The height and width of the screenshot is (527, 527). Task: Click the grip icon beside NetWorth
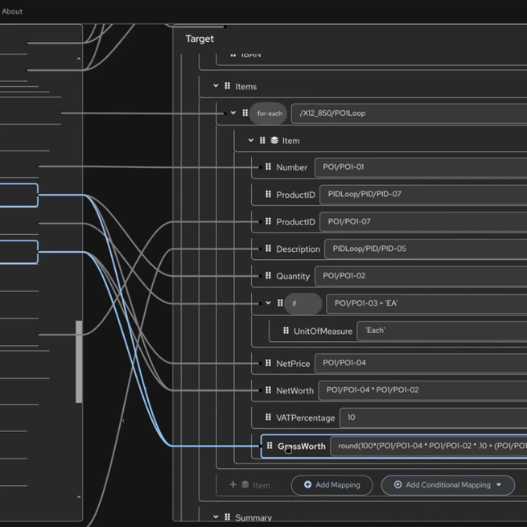coord(268,390)
